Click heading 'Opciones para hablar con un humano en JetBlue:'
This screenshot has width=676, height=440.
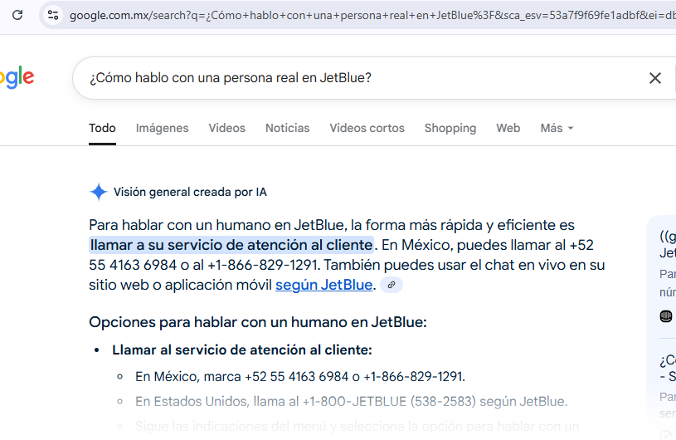(x=258, y=322)
